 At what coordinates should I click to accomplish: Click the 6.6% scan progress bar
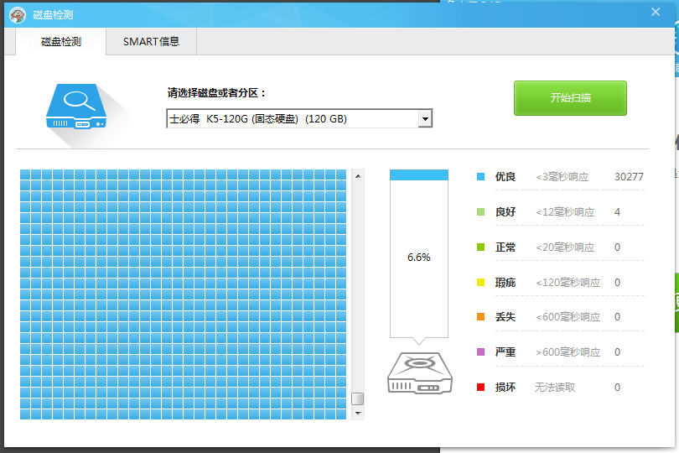pos(419,257)
